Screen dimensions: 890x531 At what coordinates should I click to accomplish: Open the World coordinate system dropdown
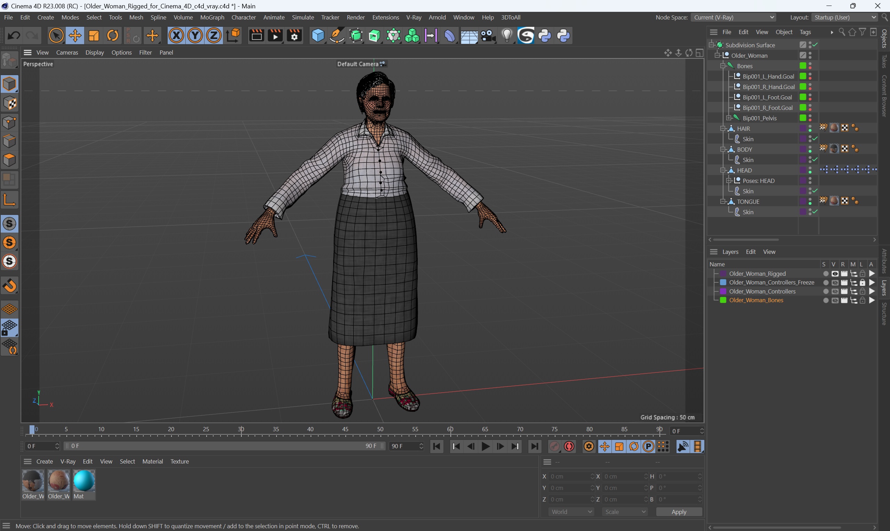(x=571, y=512)
